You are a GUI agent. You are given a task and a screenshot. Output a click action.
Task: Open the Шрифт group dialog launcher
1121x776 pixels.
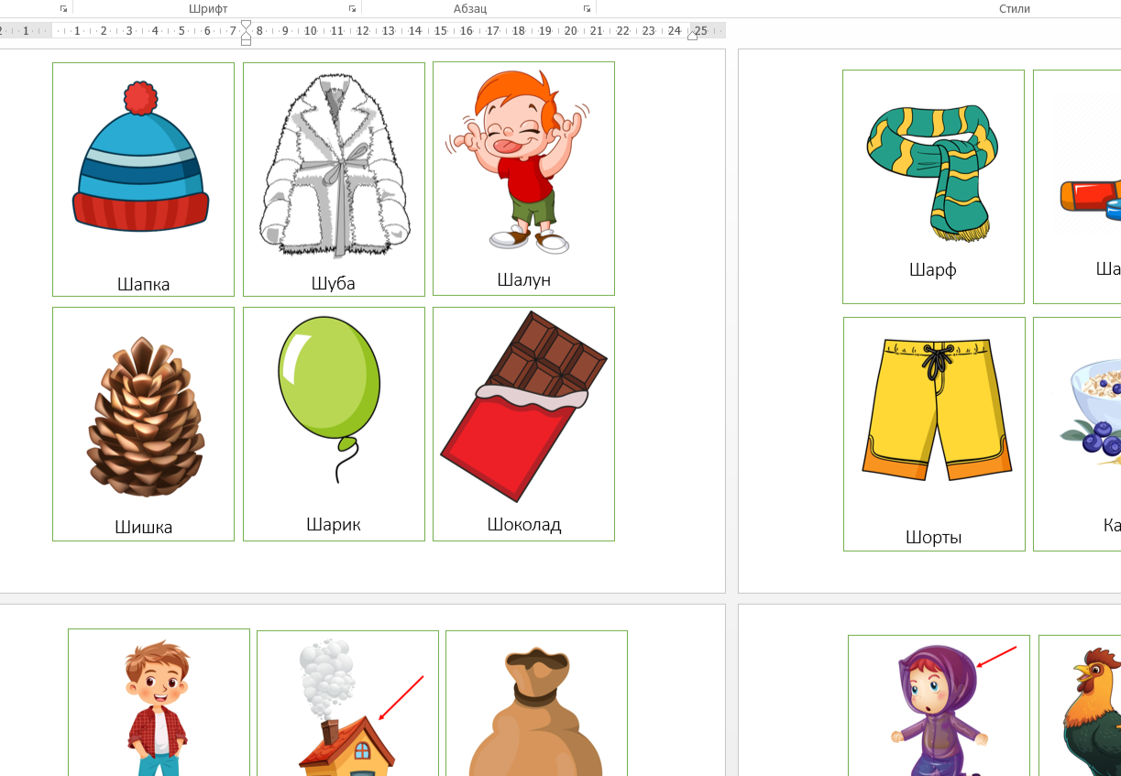(x=353, y=8)
